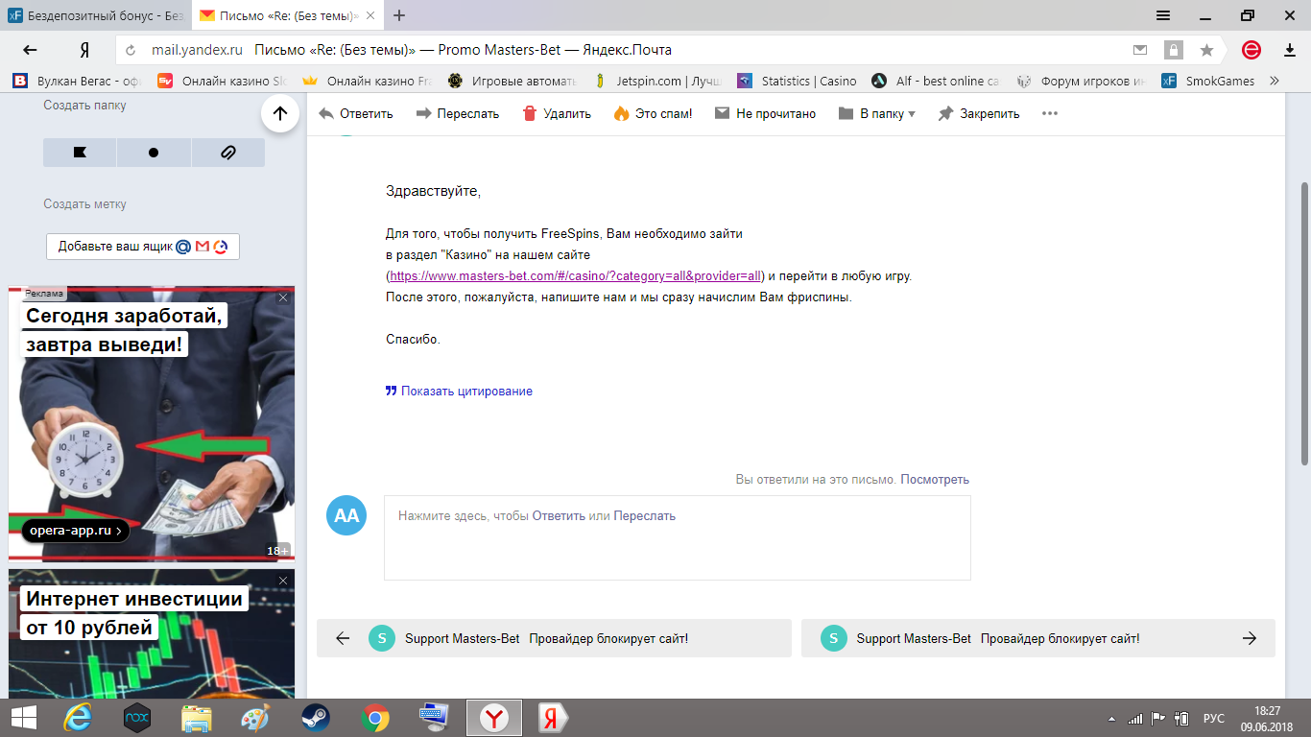The height and width of the screenshot is (737, 1311).
Task: Open the 'Форум игроков' bookmark
Action: pyautogui.click(x=1082, y=81)
